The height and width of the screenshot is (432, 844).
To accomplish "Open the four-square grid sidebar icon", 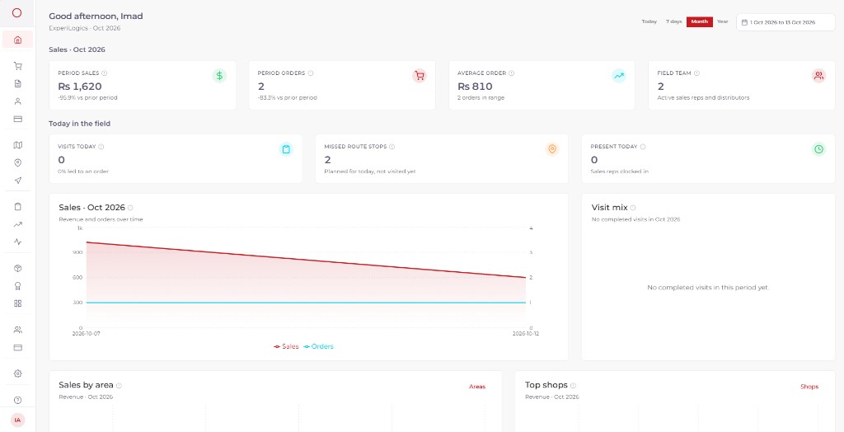I will click(x=18, y=303).
